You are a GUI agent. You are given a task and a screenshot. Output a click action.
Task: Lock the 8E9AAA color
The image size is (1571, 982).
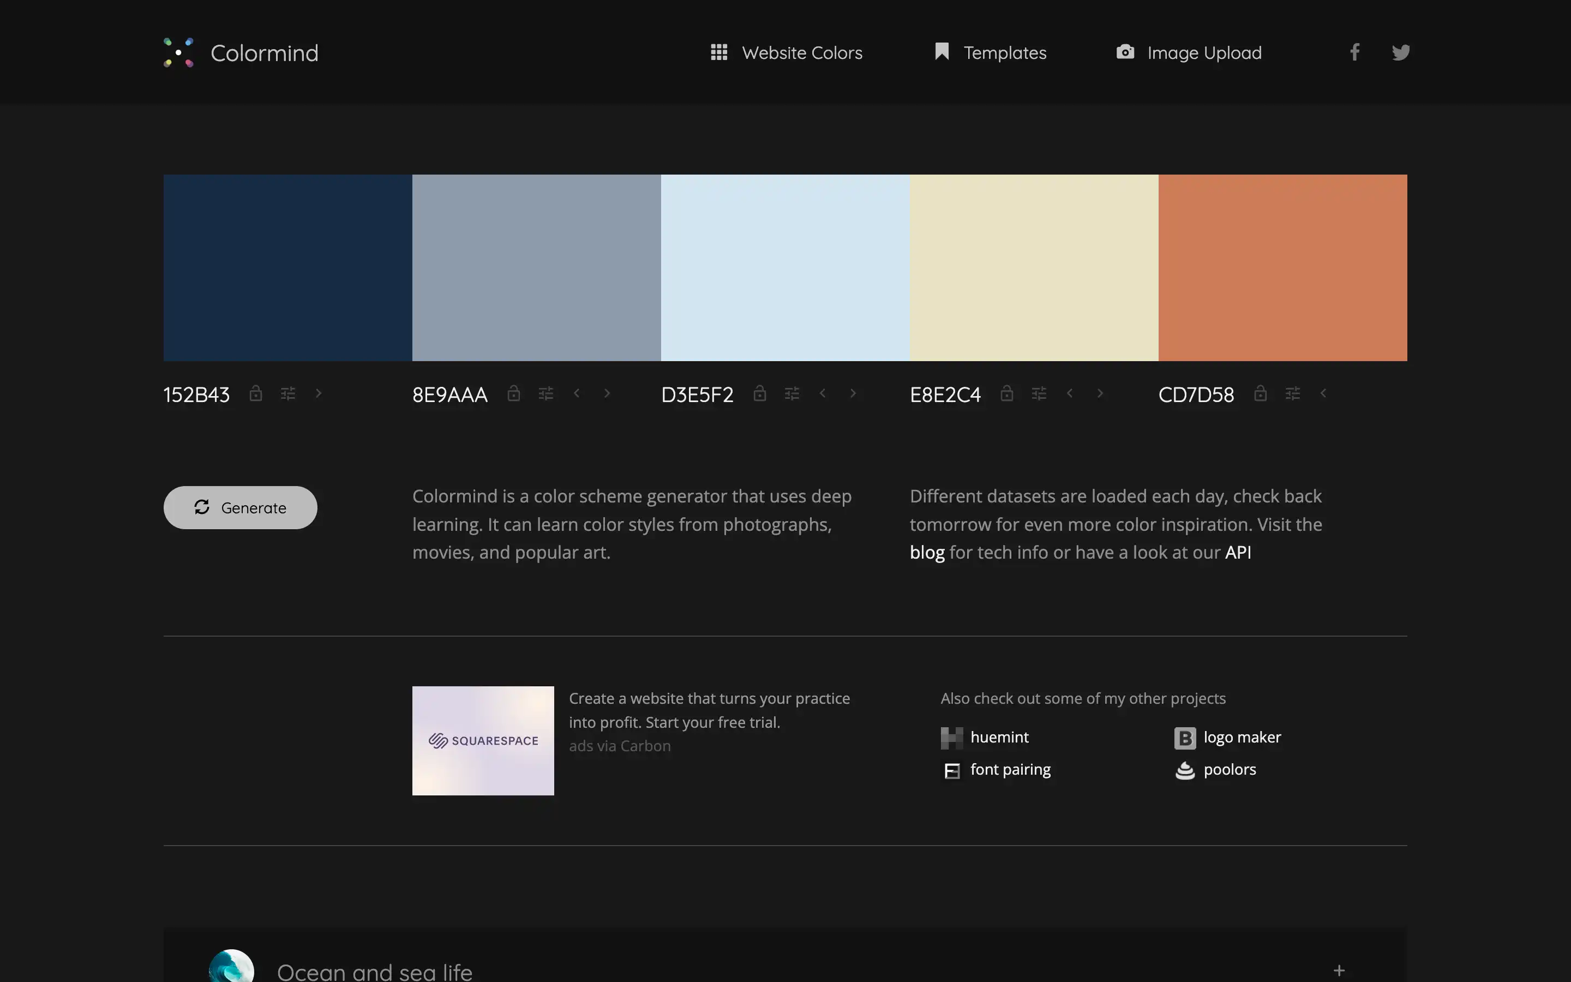(x=513, y=393)
